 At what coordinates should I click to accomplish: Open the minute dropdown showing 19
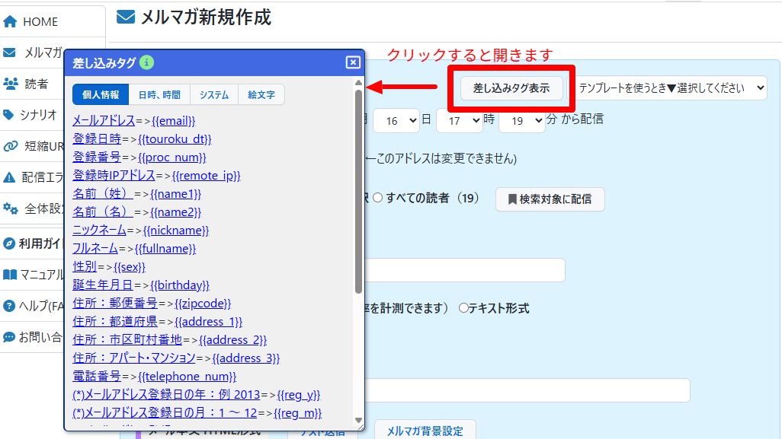pos(521,120)
